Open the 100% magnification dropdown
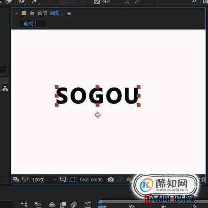The image size is (208, 208). (44, 180)
